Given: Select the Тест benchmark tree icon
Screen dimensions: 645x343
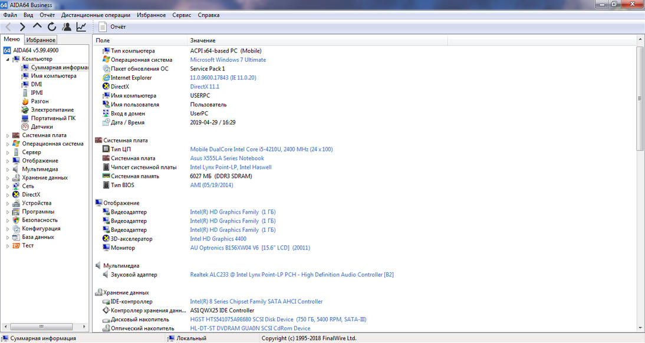Looking at the screenshot, I should (16, 245).
